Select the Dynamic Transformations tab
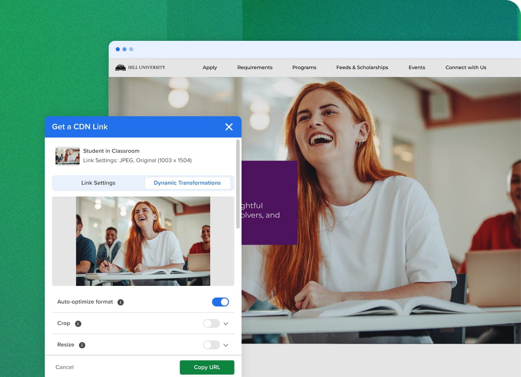521x377 pixels. 187,183
